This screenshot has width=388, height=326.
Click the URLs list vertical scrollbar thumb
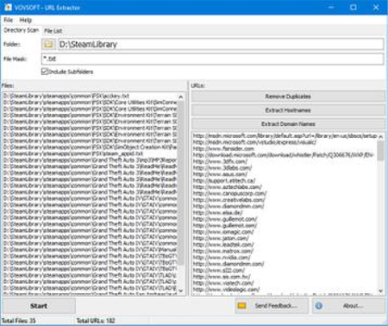pyautogui.click(x=381, y=151)
